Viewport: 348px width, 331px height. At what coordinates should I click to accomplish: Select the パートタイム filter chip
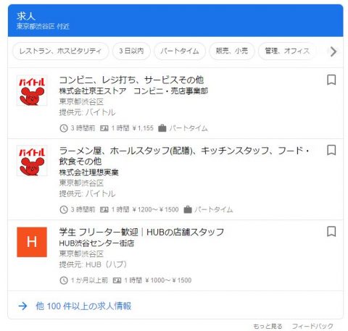[180, 51]
